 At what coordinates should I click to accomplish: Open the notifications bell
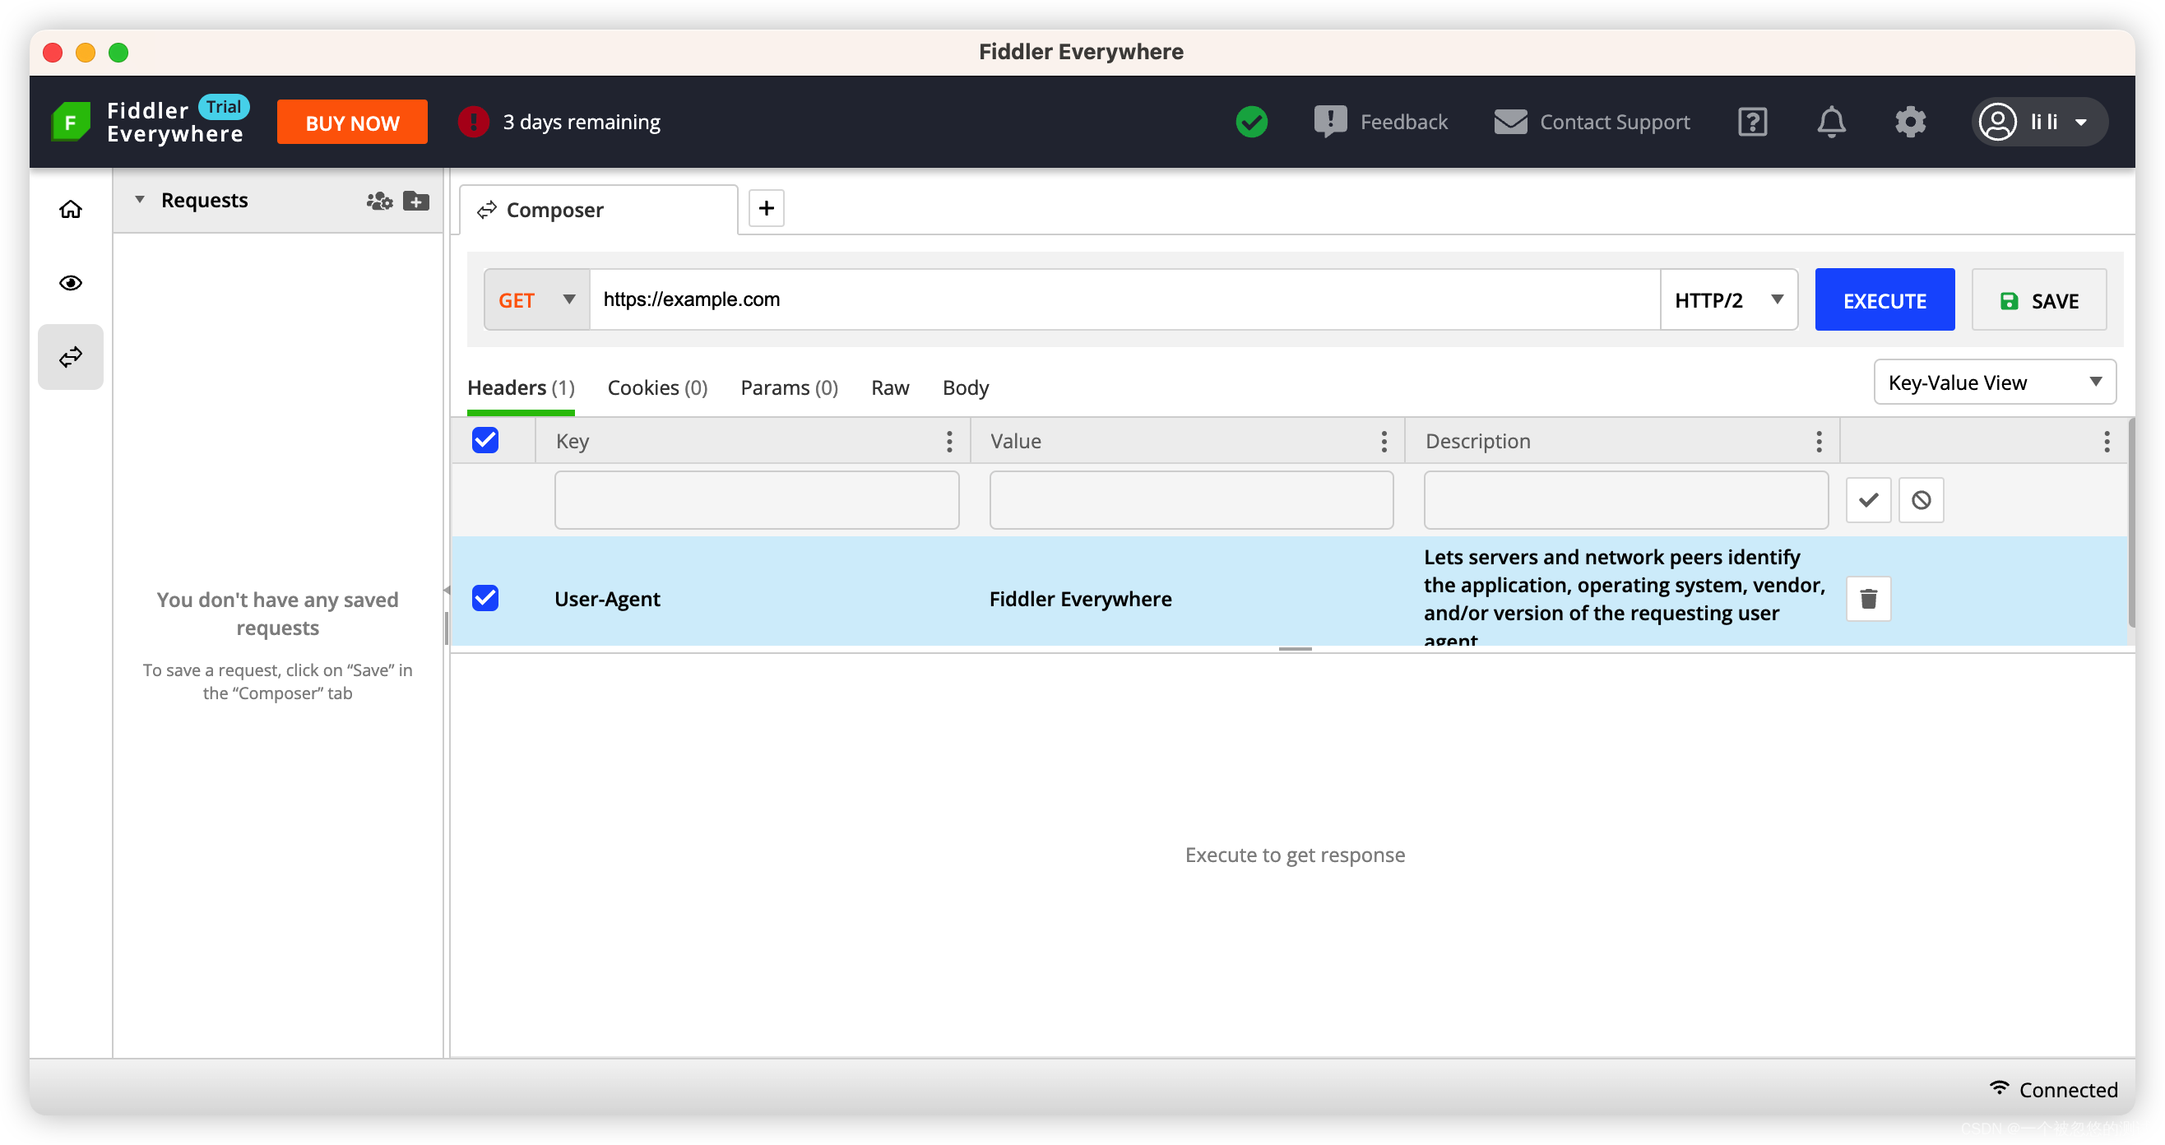point(1830,123)
